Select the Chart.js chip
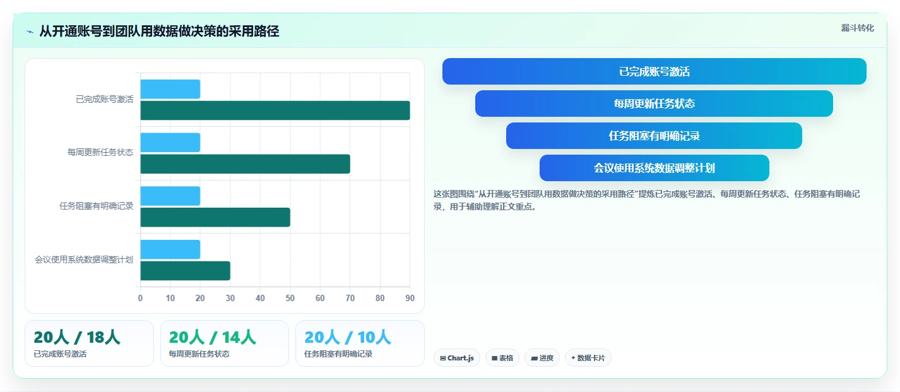Image resolution: width=900 pixels, height=392 pixels. click(x=457, y=358)
